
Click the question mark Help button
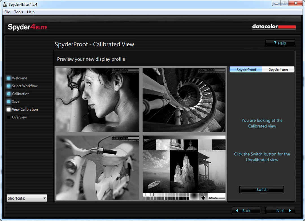280,43
